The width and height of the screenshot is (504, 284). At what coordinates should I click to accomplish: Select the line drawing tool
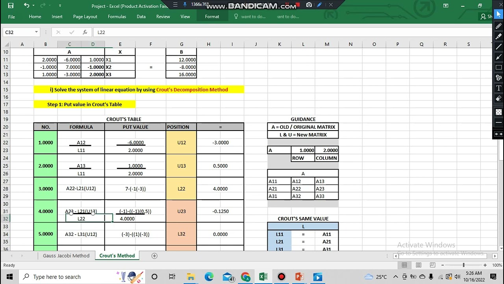point(498,47)
